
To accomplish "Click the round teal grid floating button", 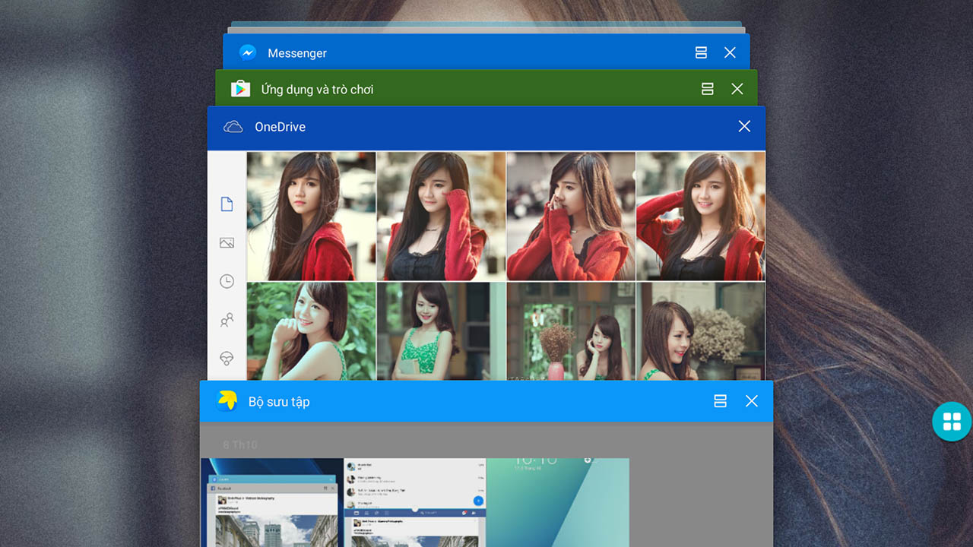I will pos(952,422).
